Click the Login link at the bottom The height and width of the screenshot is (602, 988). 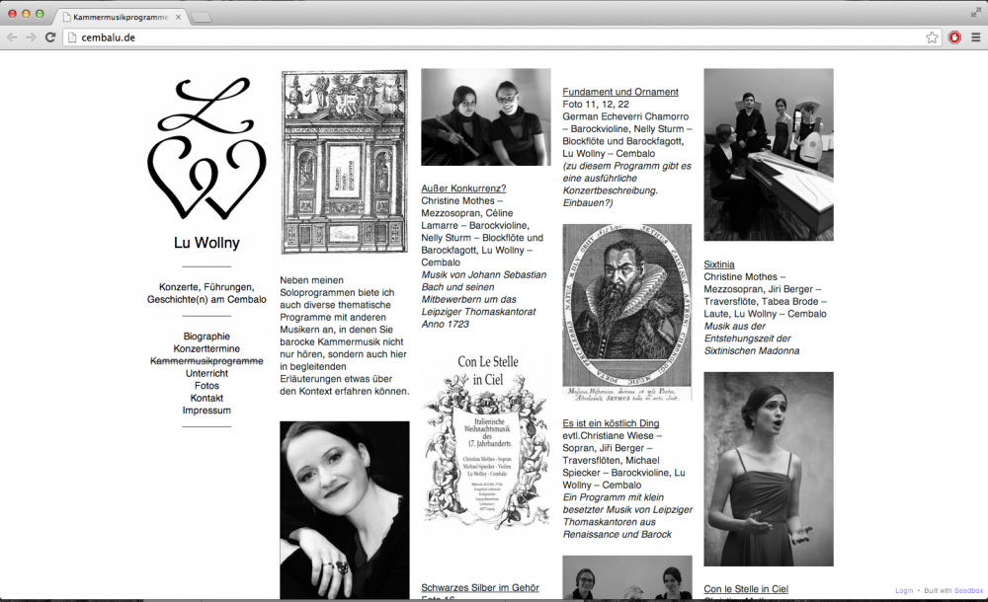[903, 590]
